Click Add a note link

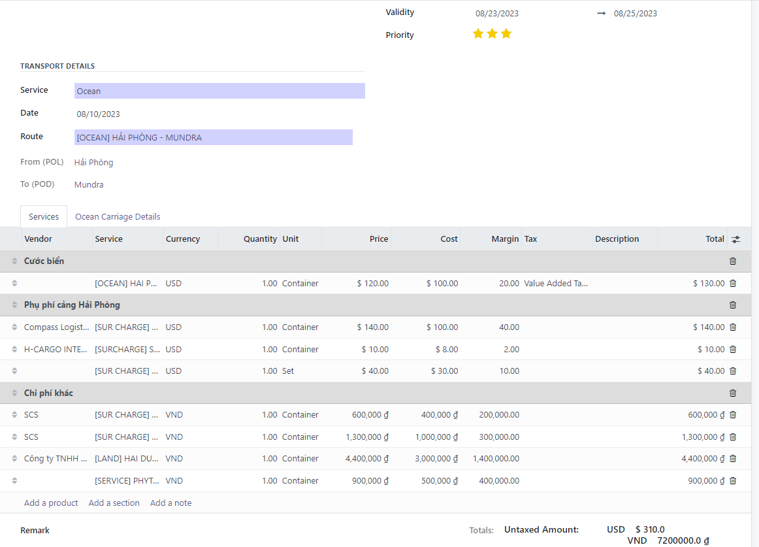[170, 503]
